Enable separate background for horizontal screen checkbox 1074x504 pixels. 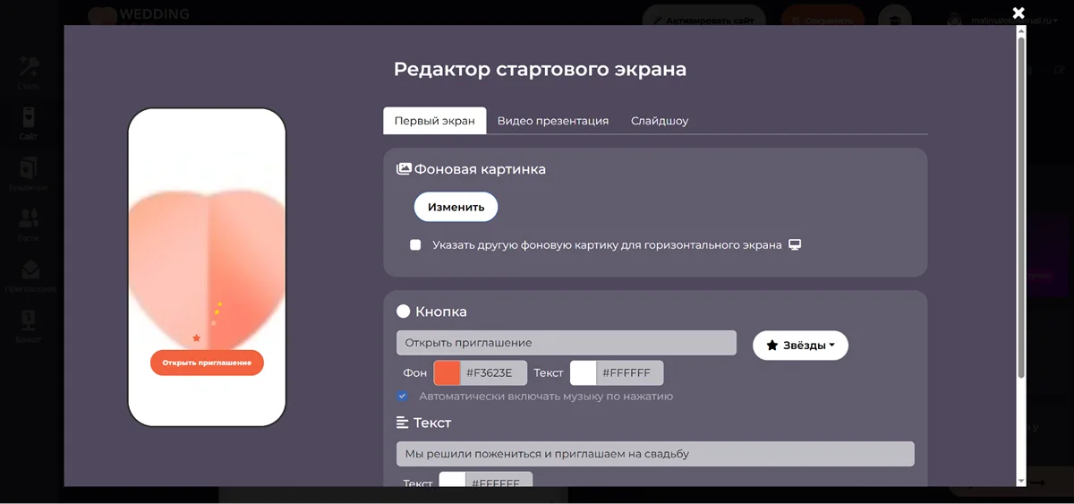pos(415,245)
